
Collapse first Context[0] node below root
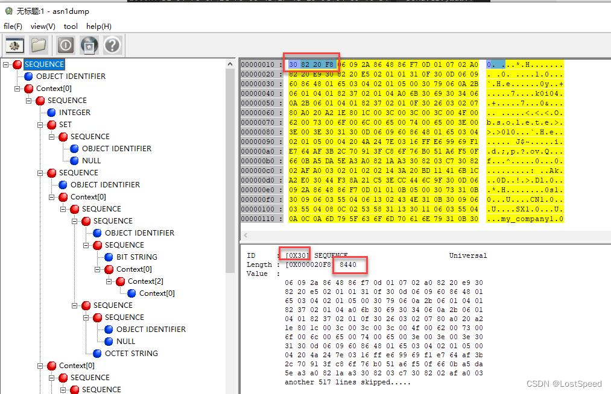17,89
